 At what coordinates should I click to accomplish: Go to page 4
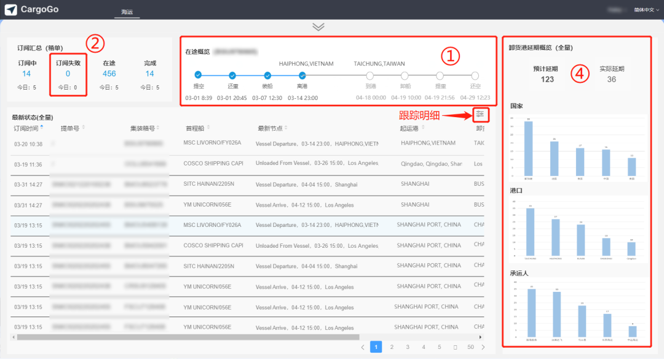point(424,347)
